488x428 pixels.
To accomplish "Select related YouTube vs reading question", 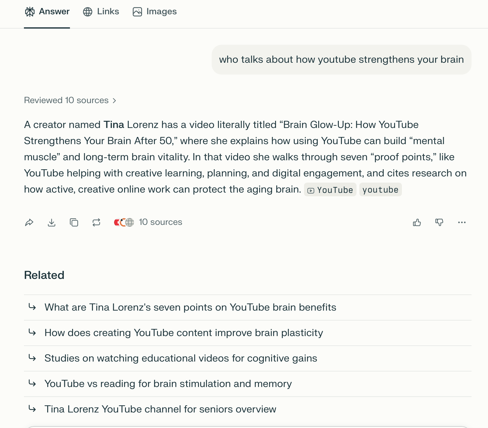I will click(x=248, y=384).
